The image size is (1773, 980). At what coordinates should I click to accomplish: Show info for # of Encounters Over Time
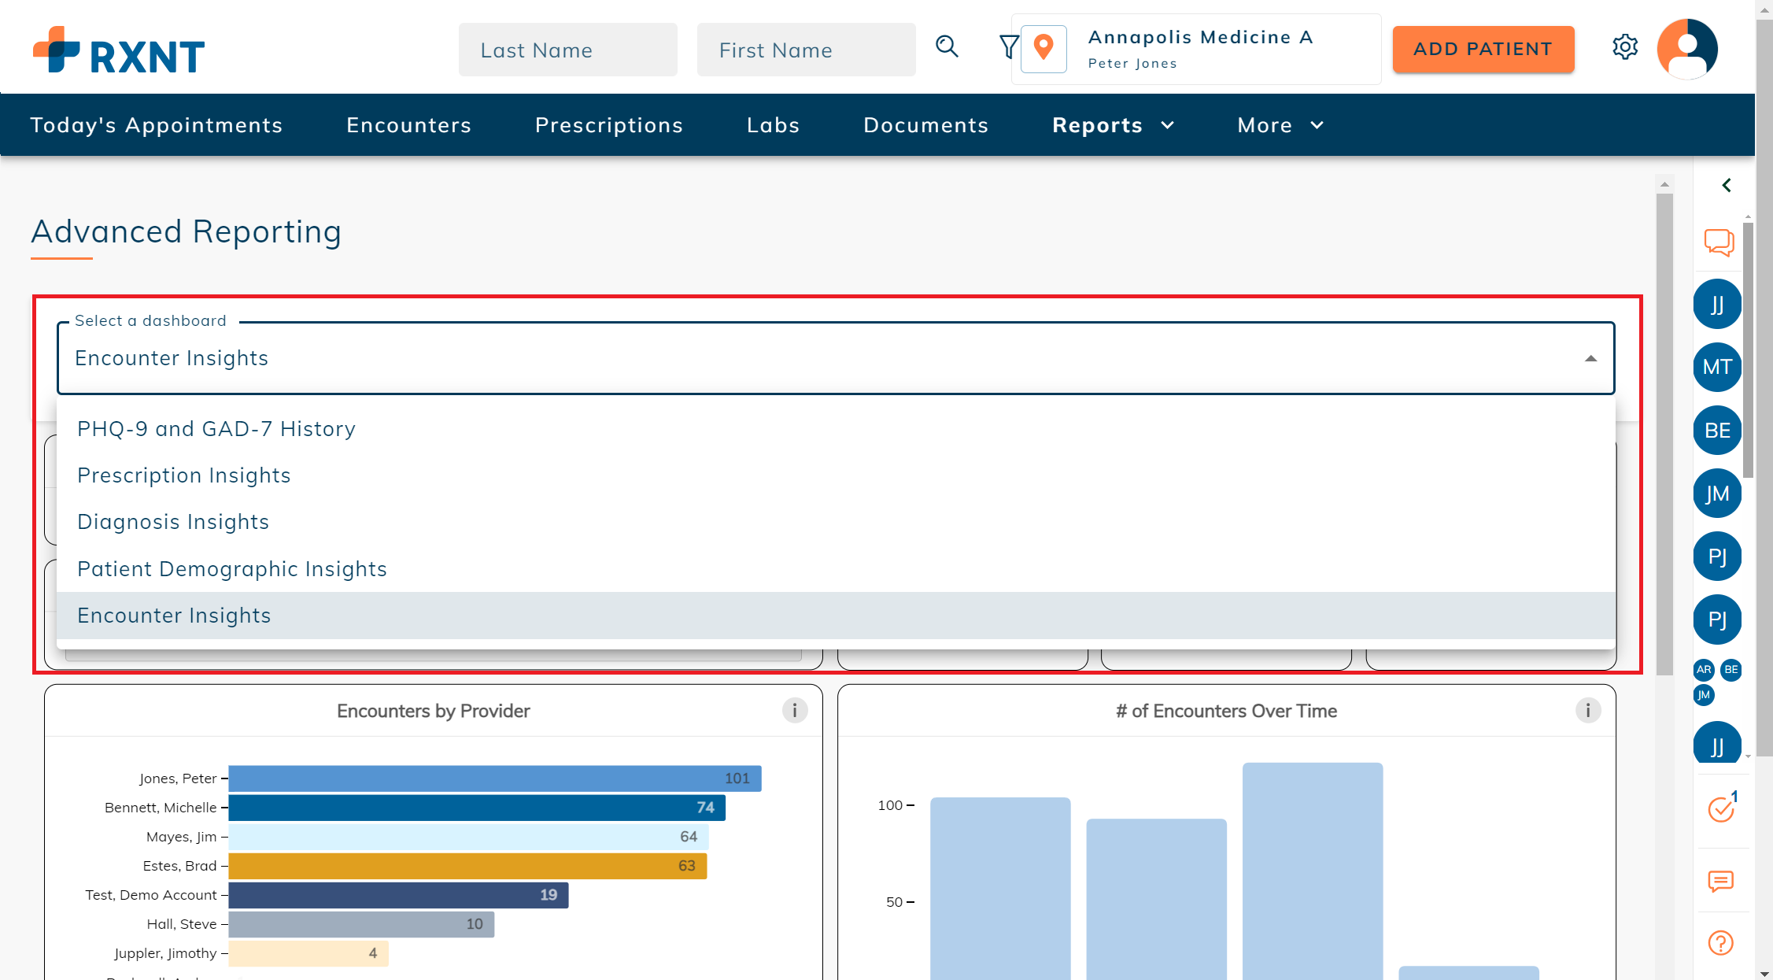pyautogui.click(x=1588, y=711)
